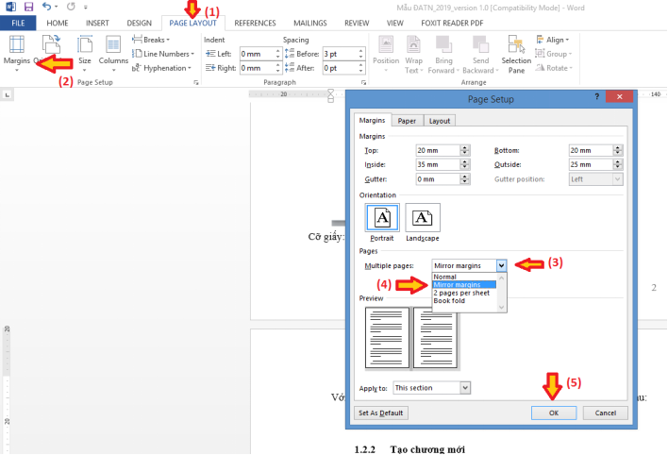The height and width of the screenshot is (455, 668).
Task: Launch Page Setup dialog from ribbon corner
Action: [x=196, y=83]
